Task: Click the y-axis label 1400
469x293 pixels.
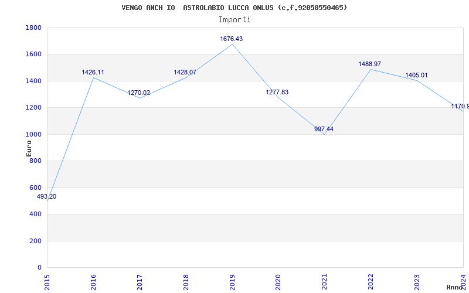Action: click(x=33, y=81)
